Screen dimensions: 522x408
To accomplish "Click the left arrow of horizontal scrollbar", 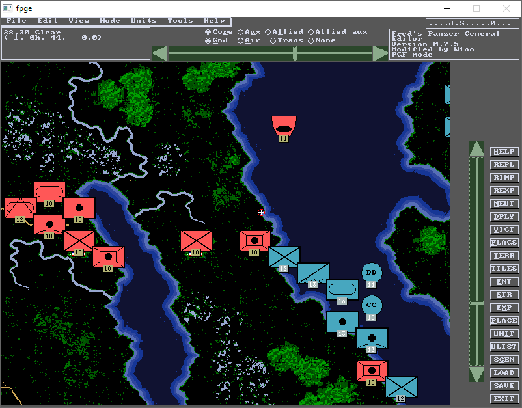I will [x=160, y=53].
